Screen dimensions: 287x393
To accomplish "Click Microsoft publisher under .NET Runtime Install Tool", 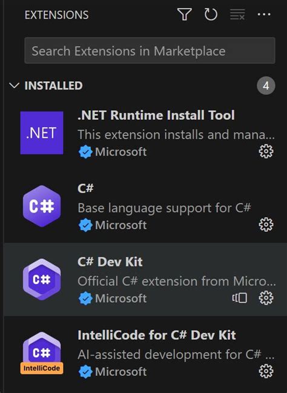I will pyautogui.click(x=121, y=152).
